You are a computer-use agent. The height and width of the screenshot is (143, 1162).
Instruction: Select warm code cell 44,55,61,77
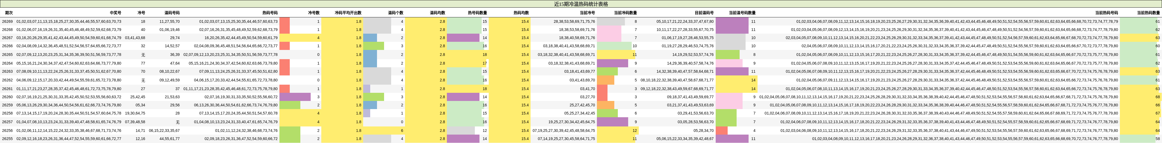170,138
